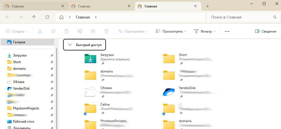Open Short folder tile in Quick access
The width and height of the screenshot is (281, 129).
188,59
